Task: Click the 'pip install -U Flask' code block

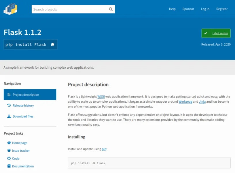Action: click(x=149, y=163)
